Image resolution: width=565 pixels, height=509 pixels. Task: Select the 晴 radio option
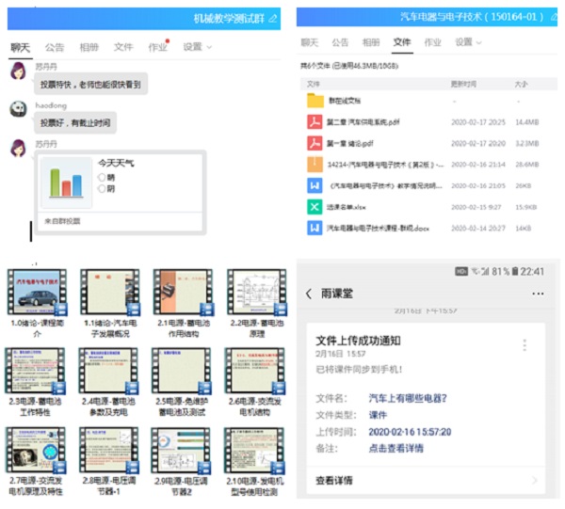[102, 177]
